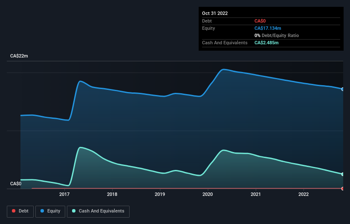This screenshot has width=350, height=224.
Task: Click the red Debt endpoint marker
Action: click(x=343, y=189)
